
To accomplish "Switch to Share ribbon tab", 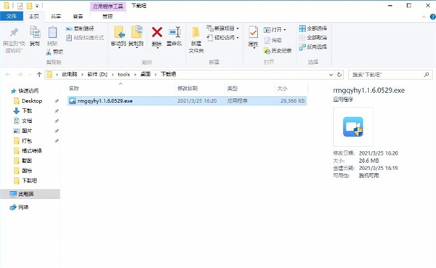I will coord(56,17).
